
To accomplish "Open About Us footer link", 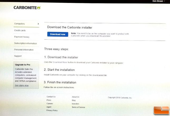I will click(x=76, y=97).
